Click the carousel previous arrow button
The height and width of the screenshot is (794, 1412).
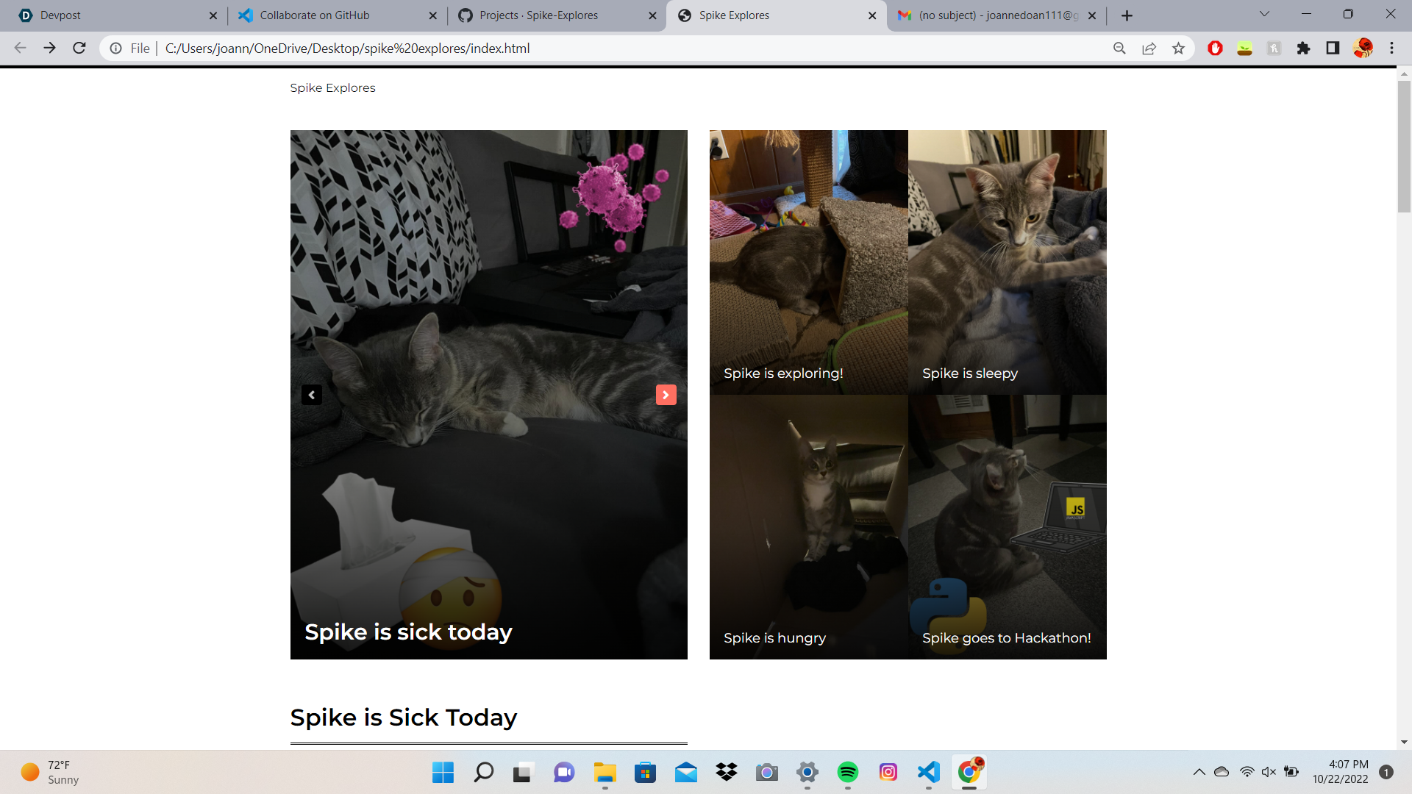pyautogui.click(x=312, y=395)
